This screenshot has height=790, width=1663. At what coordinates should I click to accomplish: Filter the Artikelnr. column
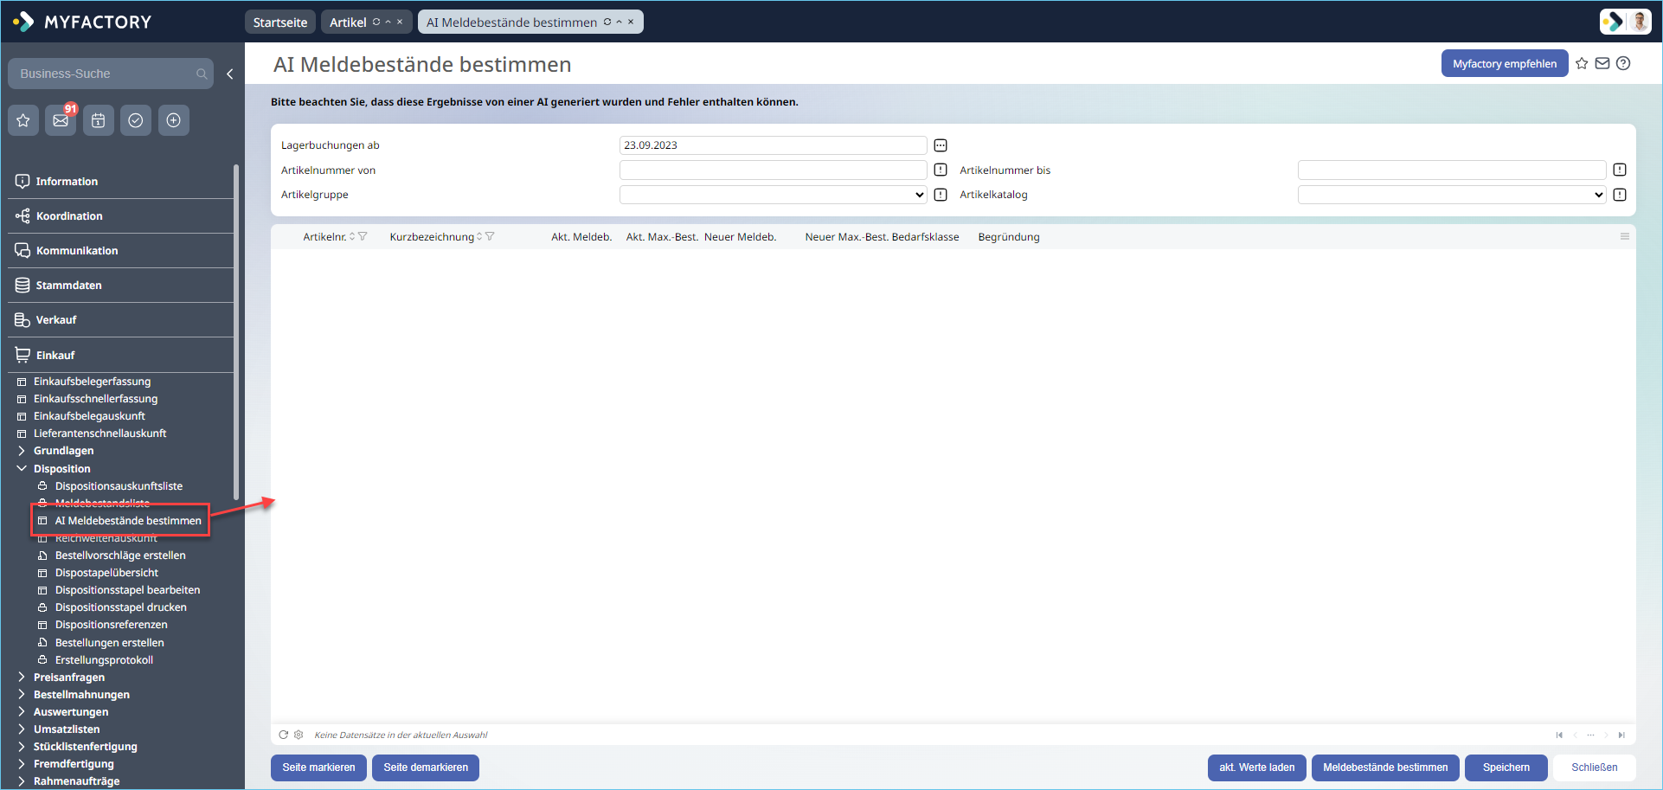coord(363,236)
